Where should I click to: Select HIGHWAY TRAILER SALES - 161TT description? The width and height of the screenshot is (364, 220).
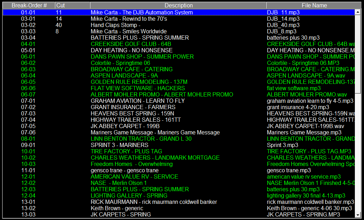135,120
